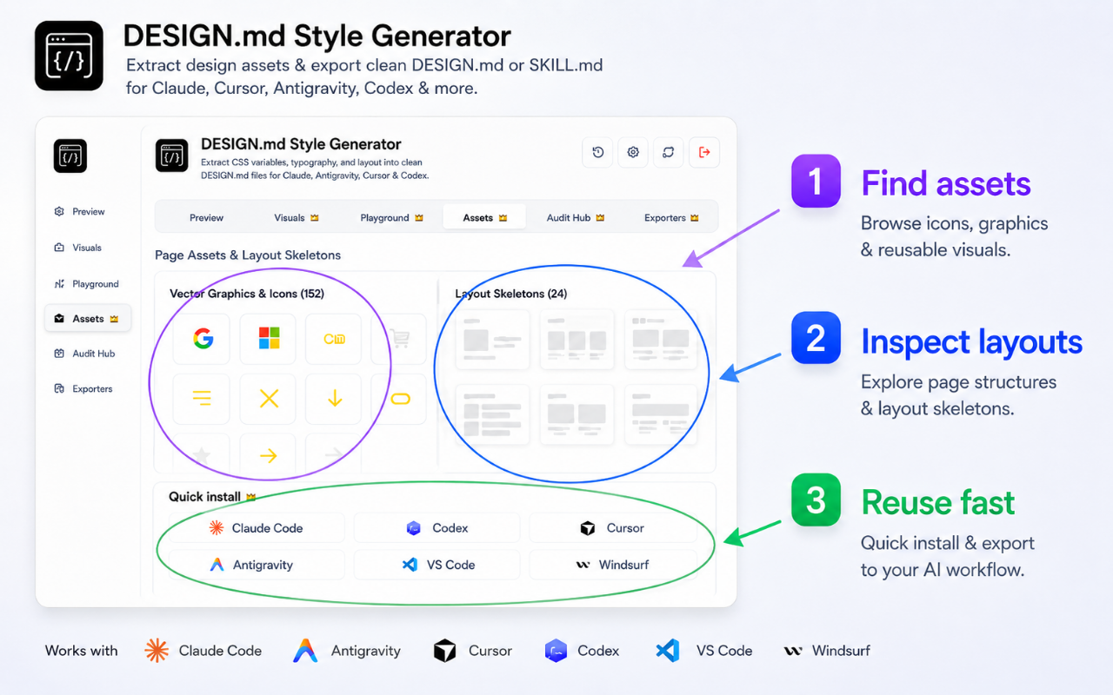The image size is (1113, 695).
Task: Open the first layout skeleton thumbnail
Action: pyautogui.click(x=492, y=339)
